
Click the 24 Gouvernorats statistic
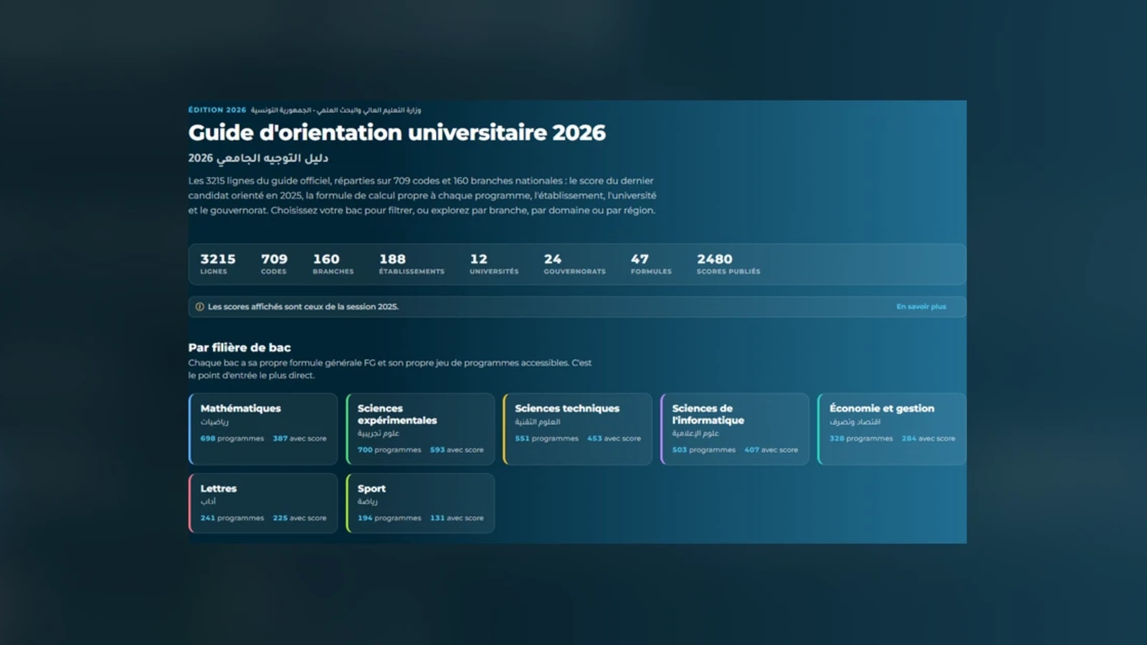click(x=574, y=264)
